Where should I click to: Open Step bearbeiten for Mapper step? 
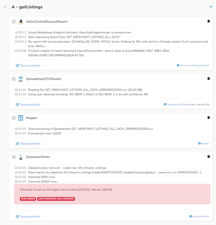(28, 143)
